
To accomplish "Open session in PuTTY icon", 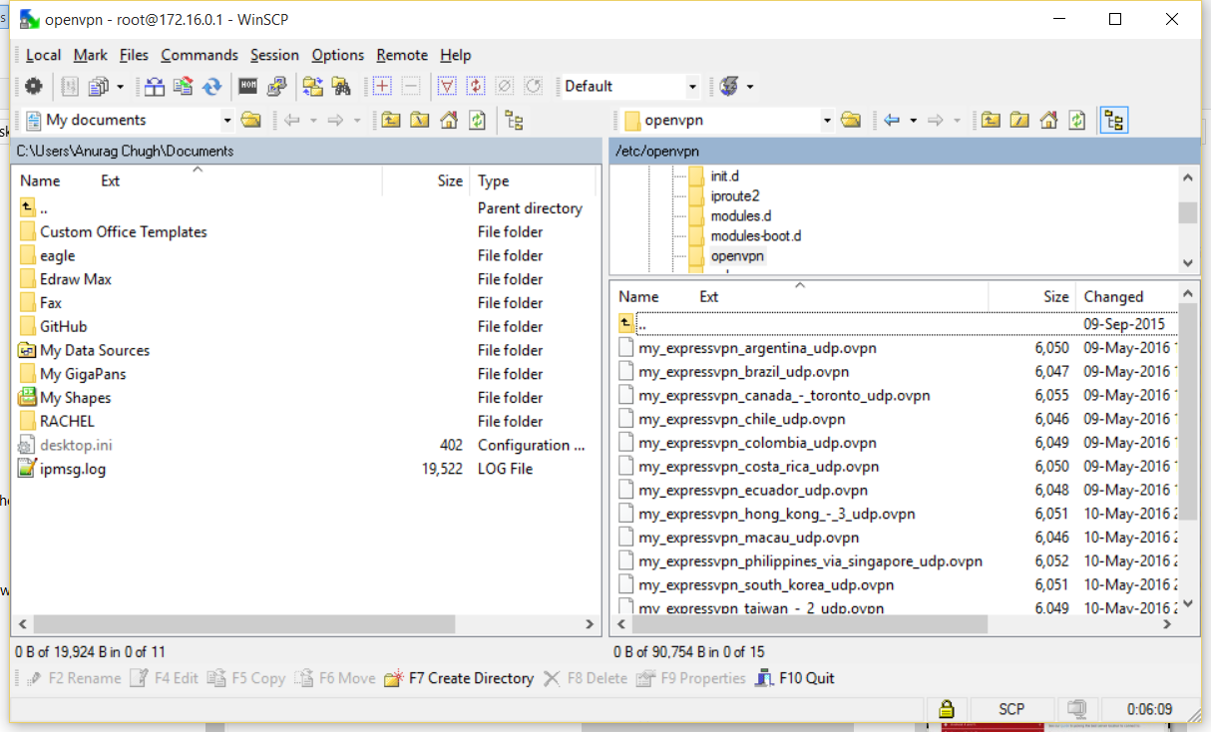I will click(276, 87).
